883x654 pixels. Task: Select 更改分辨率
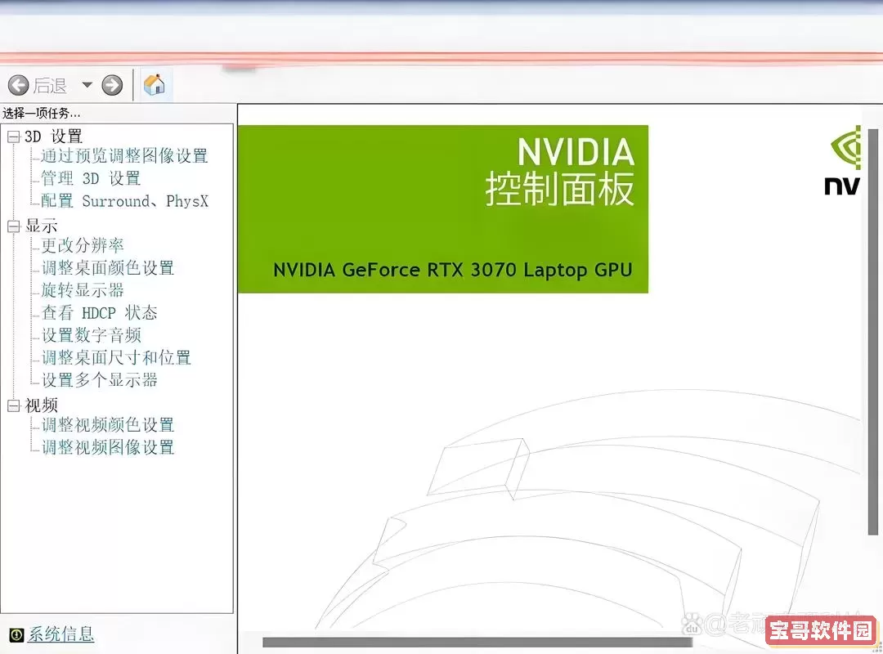tap(83, 245)
